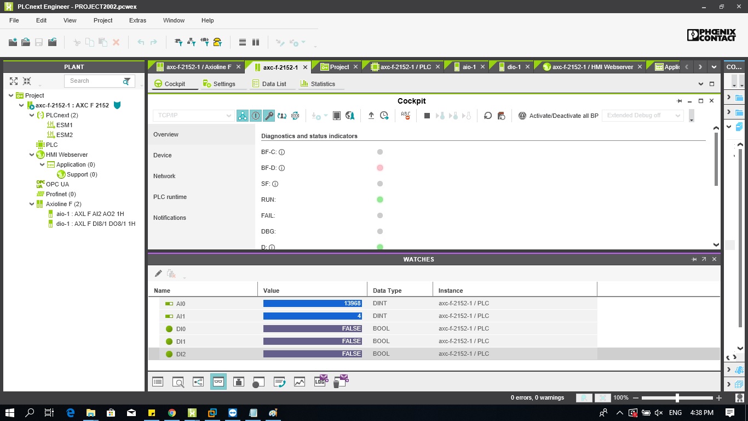
Task: Click the LOG messages icon in bottom toolbar
Action: click(x=321, y=381)
